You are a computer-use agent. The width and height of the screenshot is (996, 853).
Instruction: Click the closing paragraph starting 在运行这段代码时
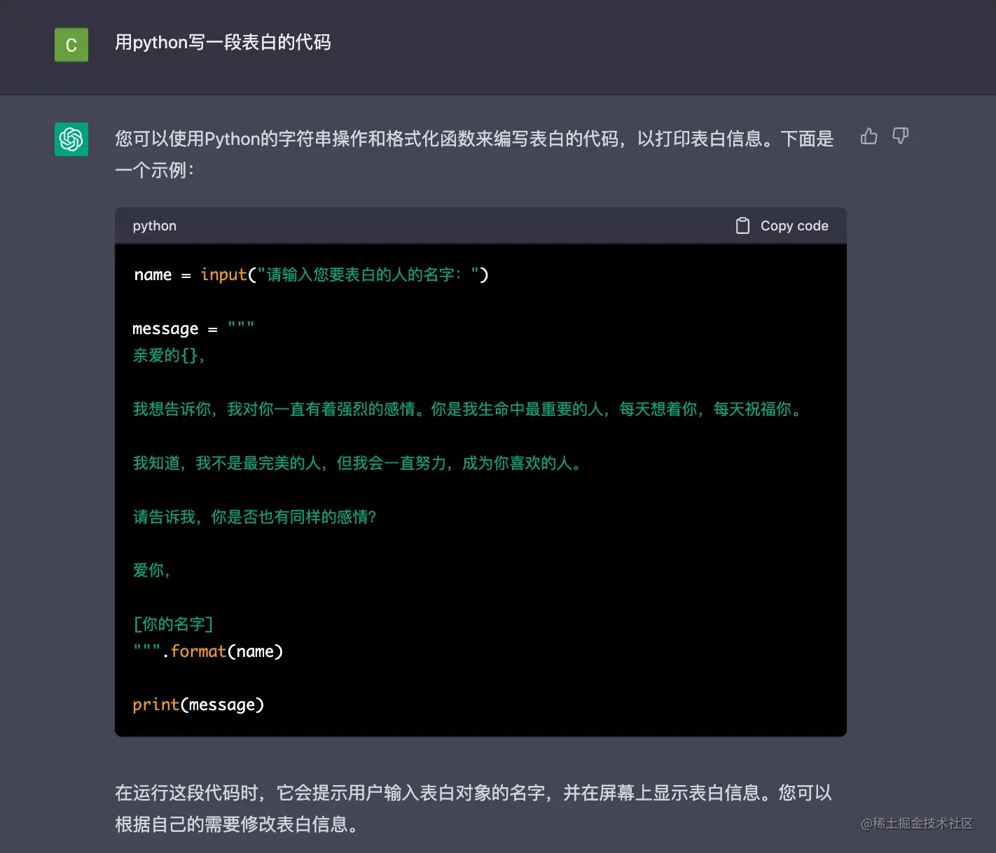click(x=473, y=808)
